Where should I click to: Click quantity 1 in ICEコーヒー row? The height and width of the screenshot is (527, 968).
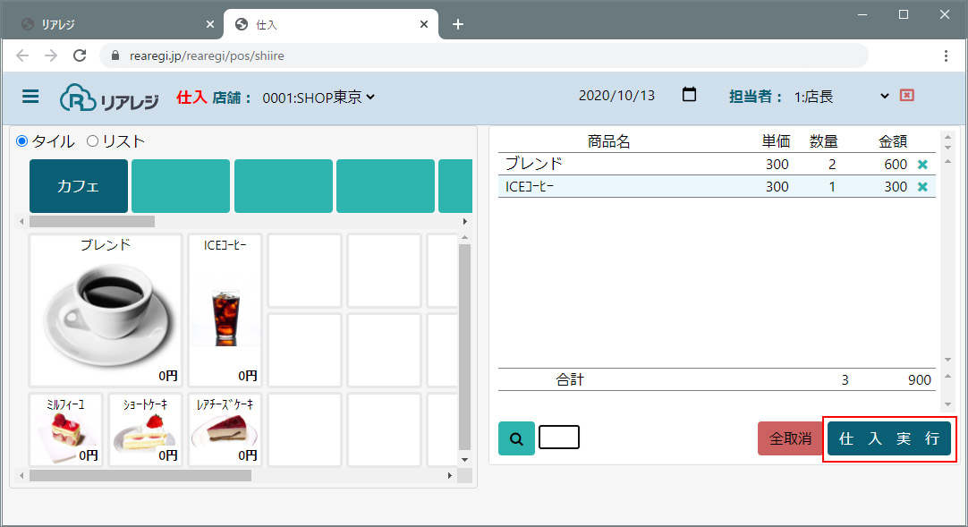coord(832,186)
